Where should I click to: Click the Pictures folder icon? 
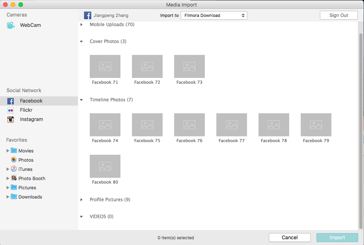14,187
